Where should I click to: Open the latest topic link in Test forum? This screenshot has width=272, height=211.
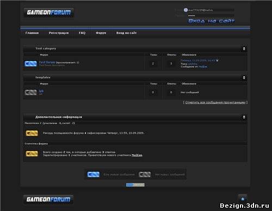coord(193,64)
